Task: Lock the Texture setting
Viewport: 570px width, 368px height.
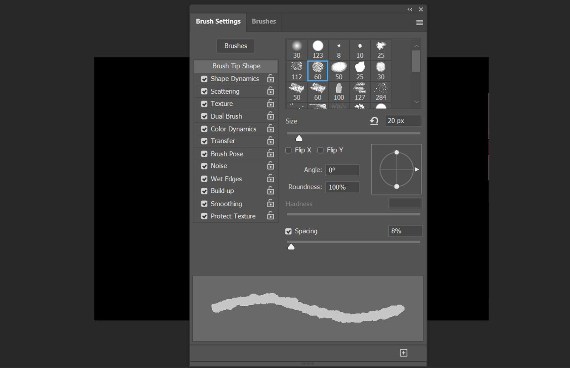Action: pyautogui.click(x=271, y=104)
